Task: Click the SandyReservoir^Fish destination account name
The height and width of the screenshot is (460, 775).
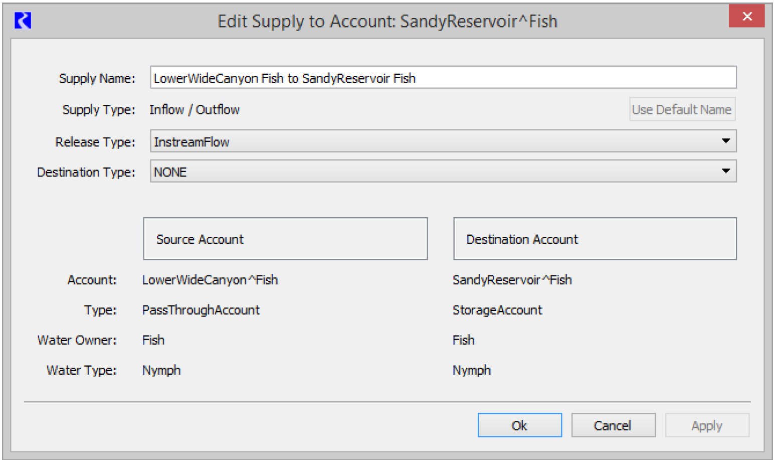Action: coord(512,280)
